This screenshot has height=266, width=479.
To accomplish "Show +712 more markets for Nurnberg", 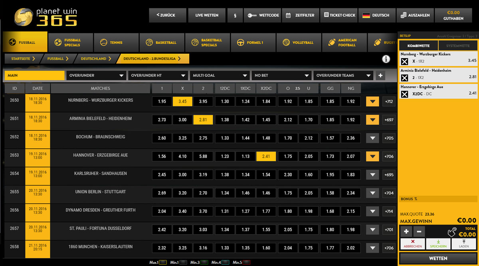I will (389, 102).
